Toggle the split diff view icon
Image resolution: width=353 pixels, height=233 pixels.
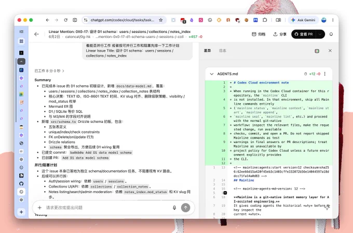coord(317,51)
